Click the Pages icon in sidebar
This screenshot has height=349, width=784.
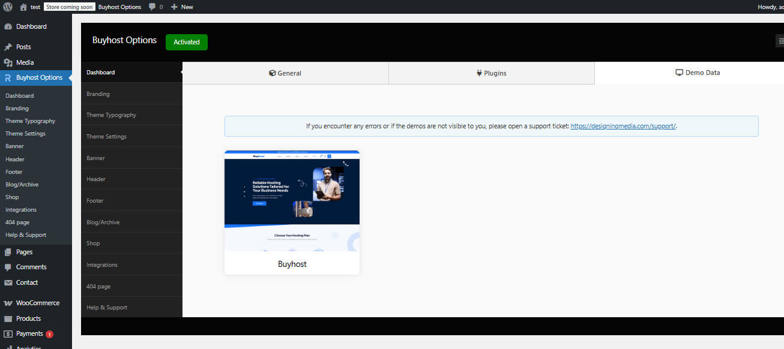[x=8, y=252]
